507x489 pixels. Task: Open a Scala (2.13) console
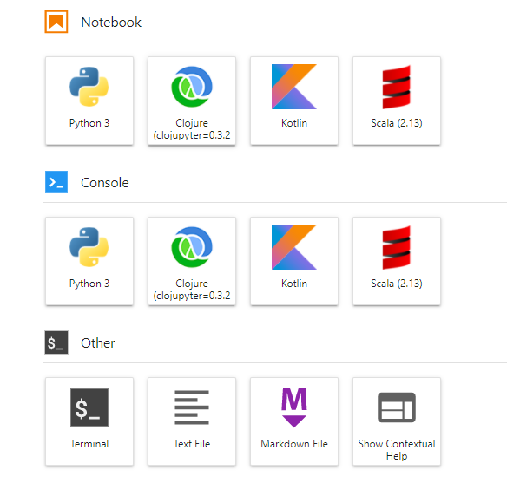(x=397, y=261)
